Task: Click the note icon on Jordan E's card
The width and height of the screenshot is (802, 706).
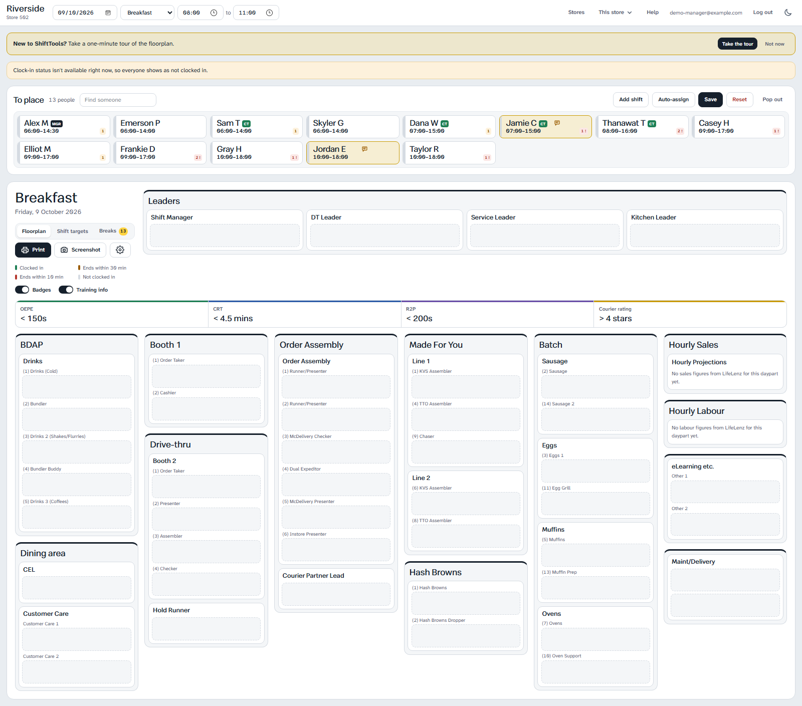Action: point(364,149)
